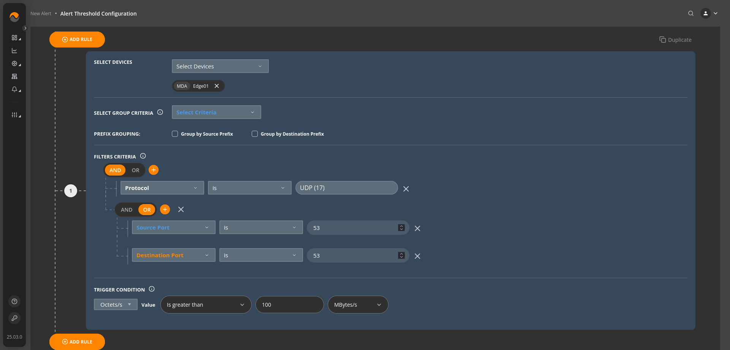
Task: Open the dashboards icon in sidebar
Action: [x=14, y=38]
